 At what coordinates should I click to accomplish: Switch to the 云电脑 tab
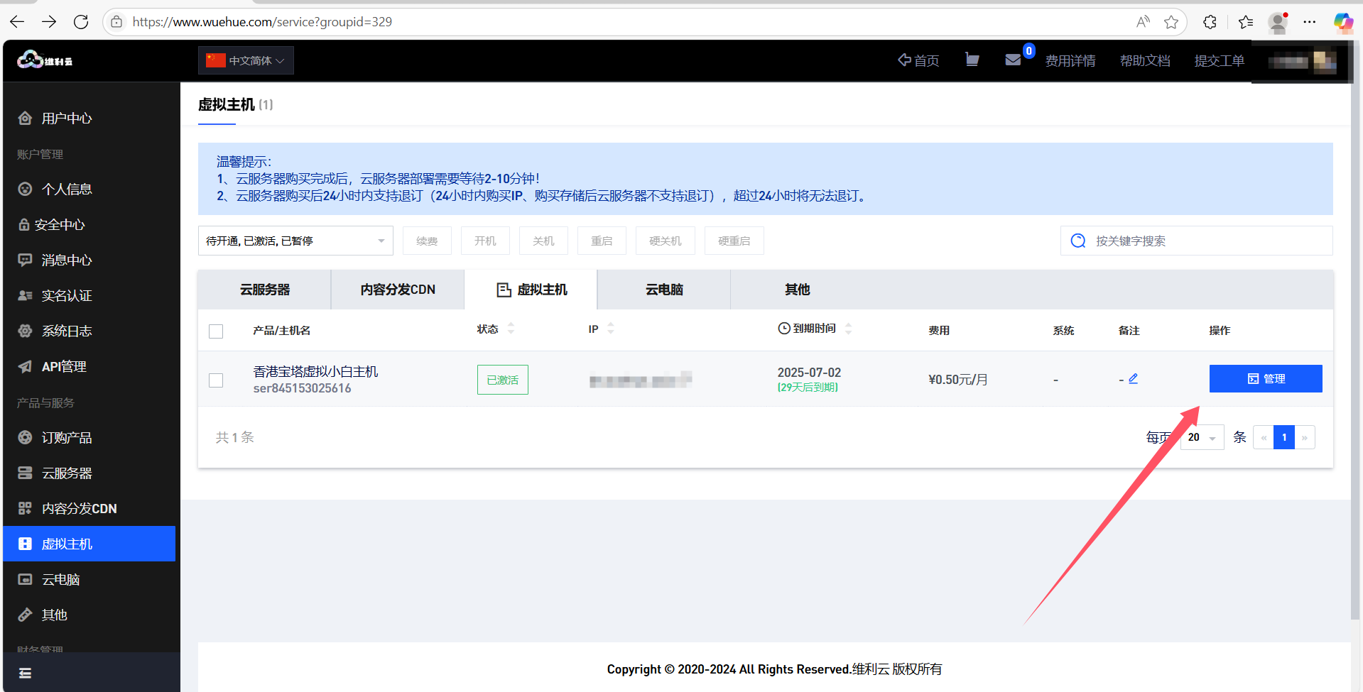pyautogui.click(x=664, y=290)
